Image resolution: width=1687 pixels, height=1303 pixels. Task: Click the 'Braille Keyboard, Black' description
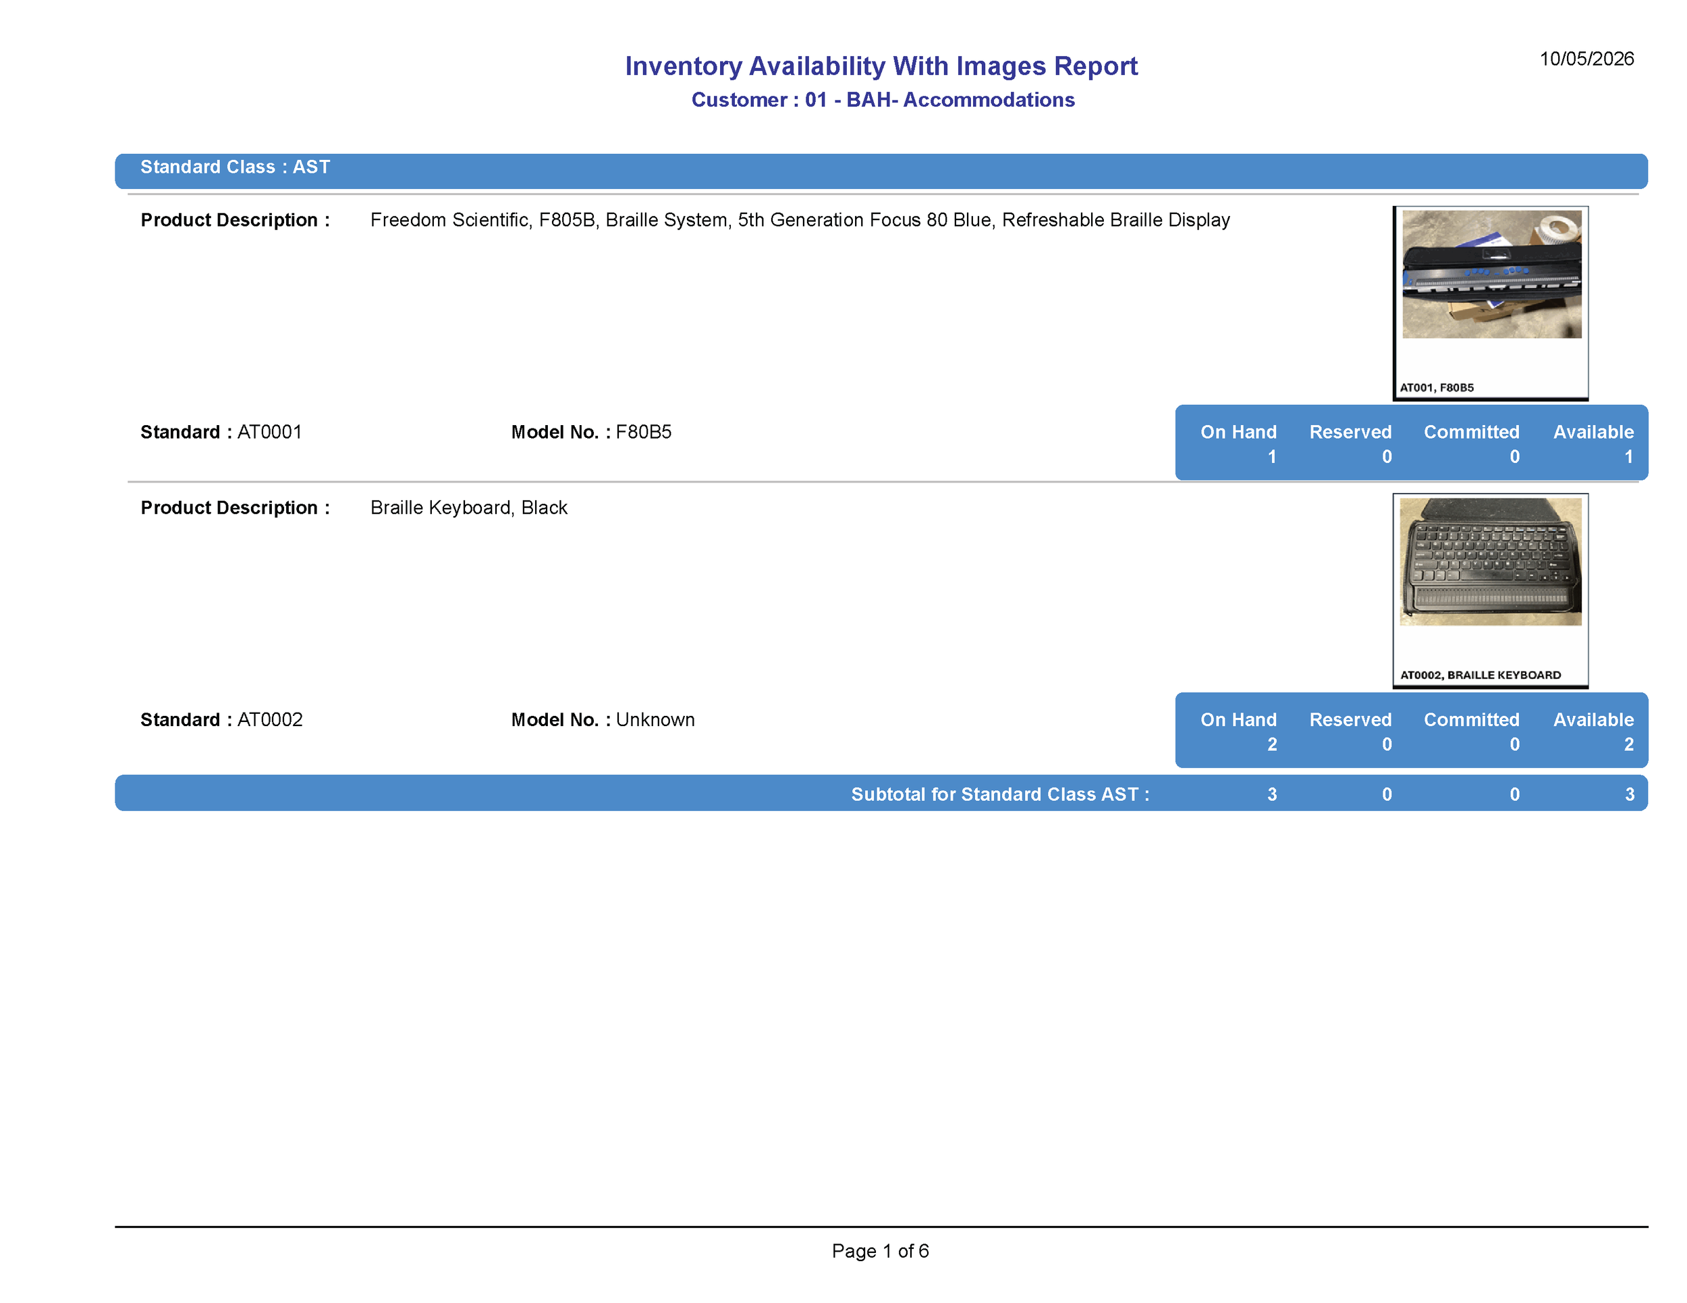tap(468, 507)
